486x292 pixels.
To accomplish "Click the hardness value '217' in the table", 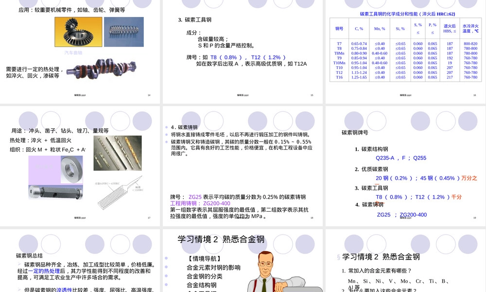I will click(x=450, y=77).
